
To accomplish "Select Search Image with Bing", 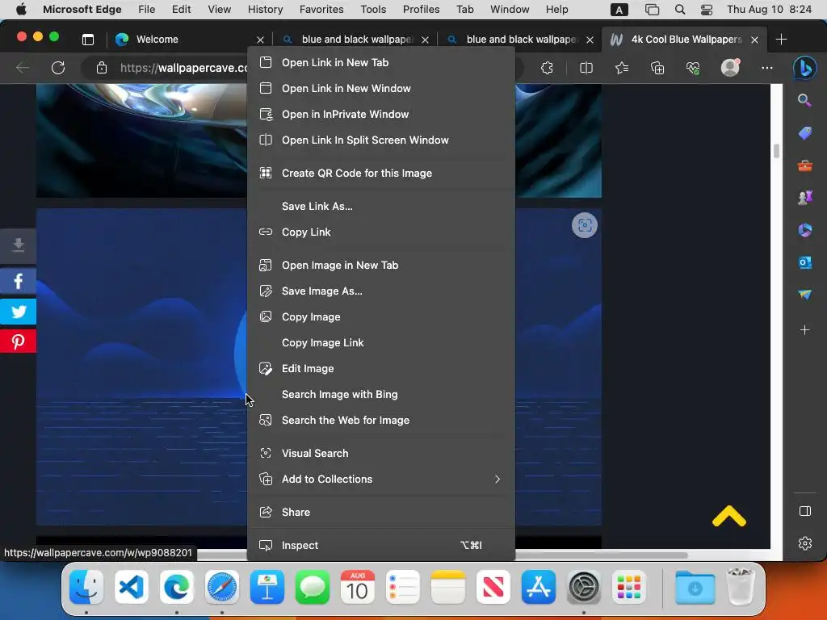I will point(381,395).
